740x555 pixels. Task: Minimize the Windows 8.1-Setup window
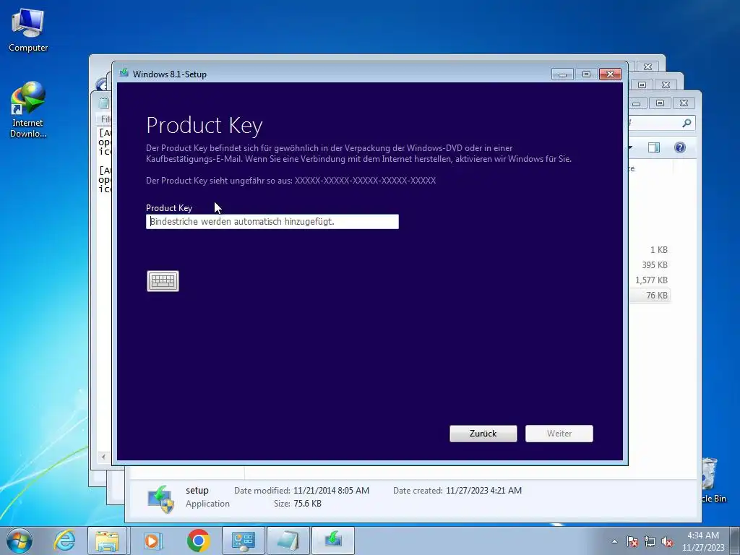[562, 74]
